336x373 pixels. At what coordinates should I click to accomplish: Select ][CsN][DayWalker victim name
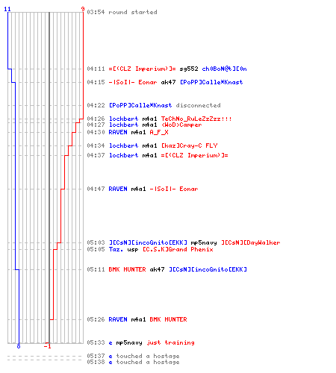point(251,242)
